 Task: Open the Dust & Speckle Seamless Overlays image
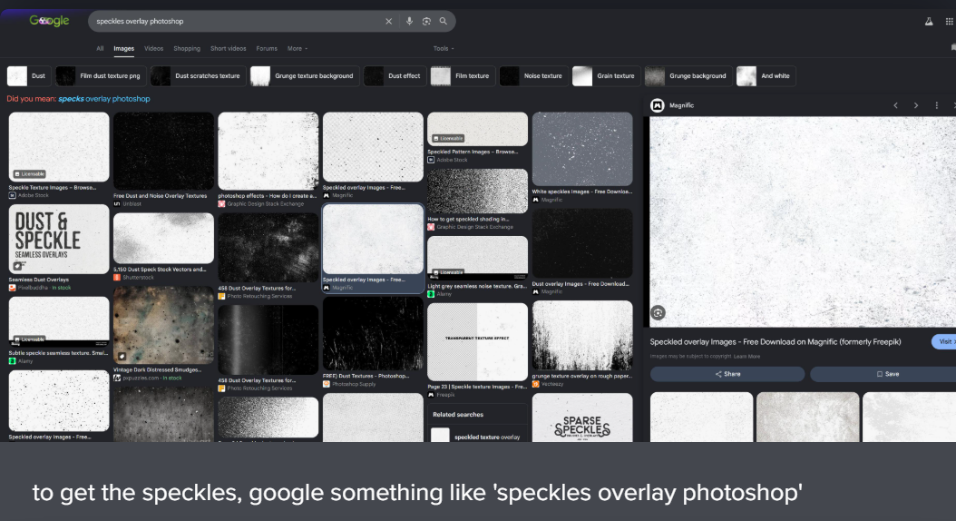point(59,239)
